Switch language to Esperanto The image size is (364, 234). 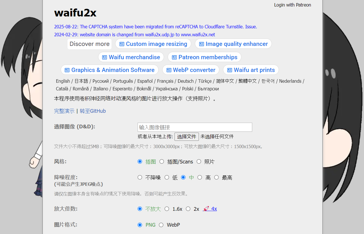point(123,89)
